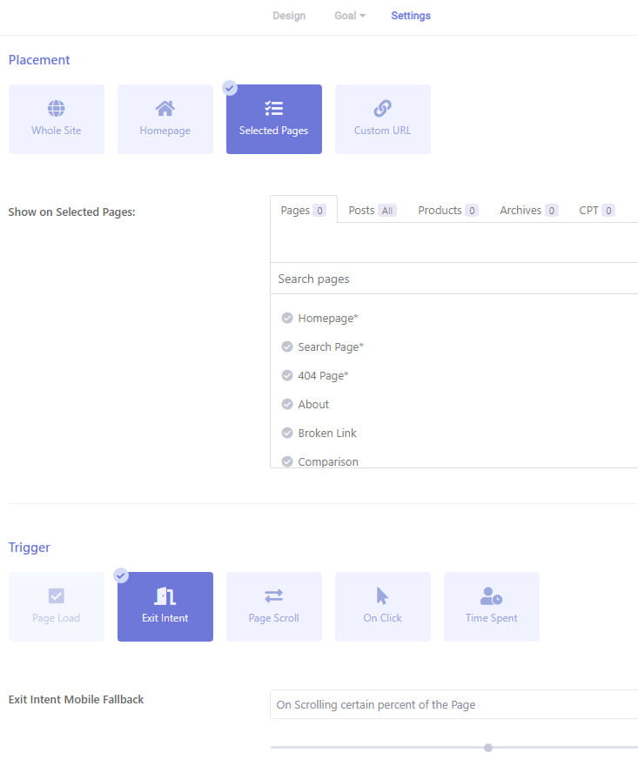Open the Pages tab
Screen dimensions: 638x780
pos(304,210)
